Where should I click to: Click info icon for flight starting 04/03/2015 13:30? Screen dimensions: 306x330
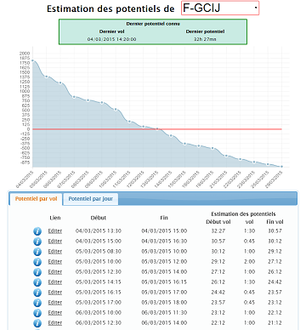37,231
